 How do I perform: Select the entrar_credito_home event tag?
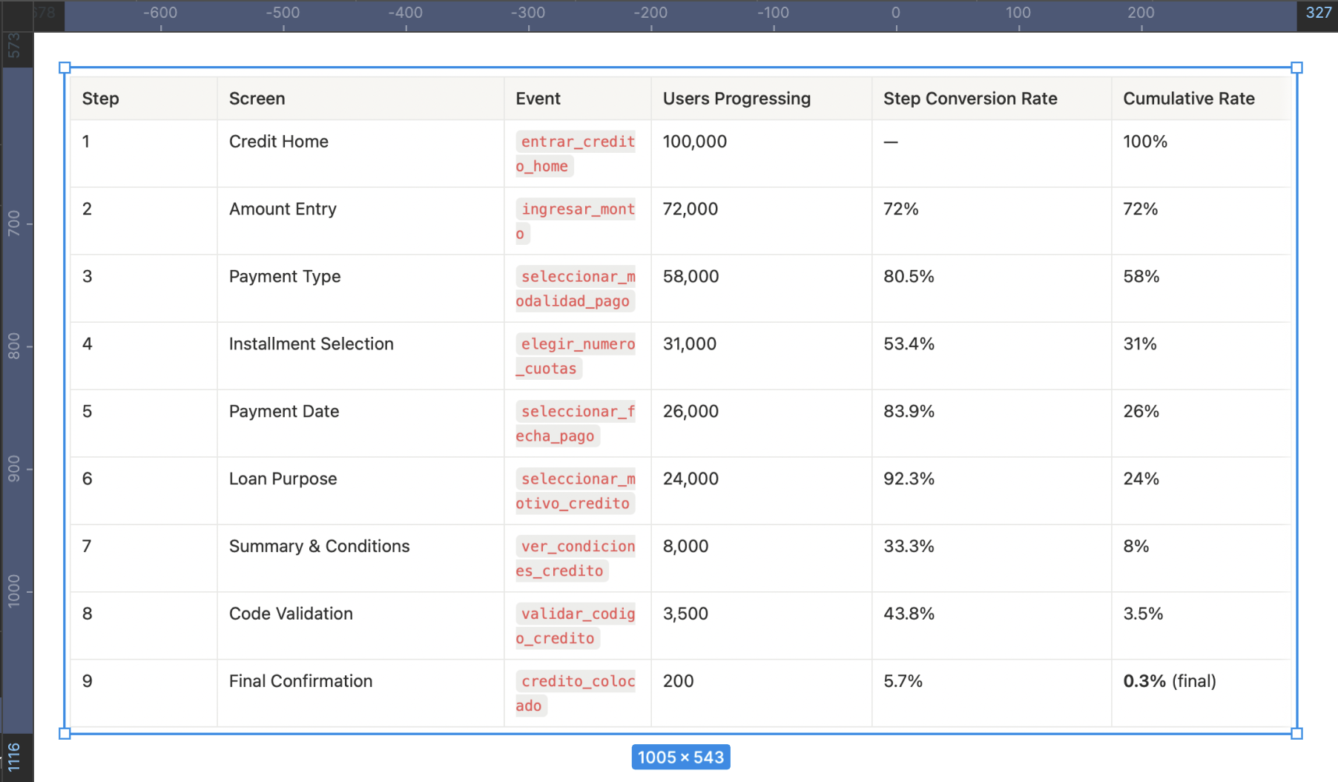pos(576,154)
